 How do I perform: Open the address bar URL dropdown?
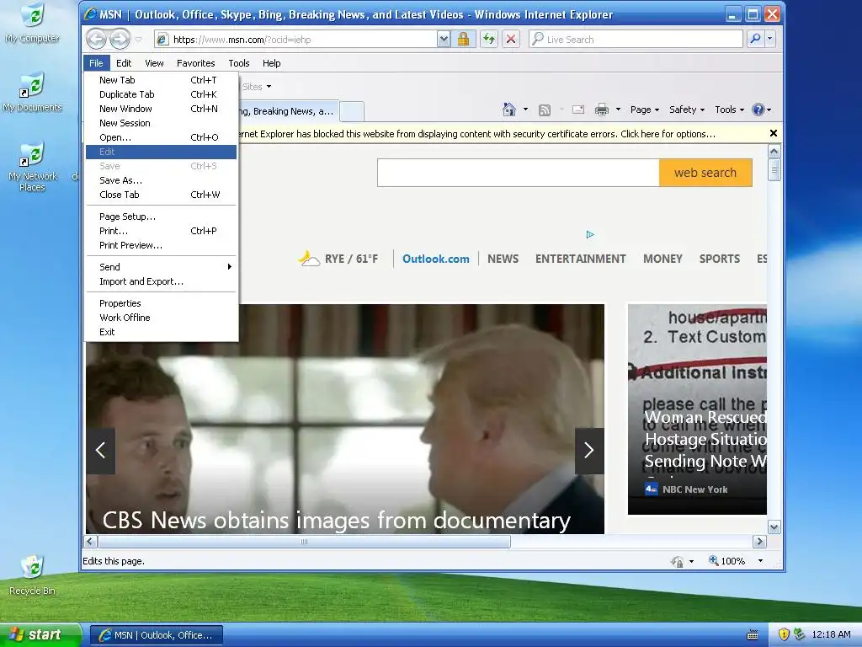[444, 39]
